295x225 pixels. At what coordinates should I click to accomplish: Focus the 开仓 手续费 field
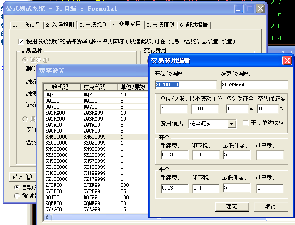[173, 155]
